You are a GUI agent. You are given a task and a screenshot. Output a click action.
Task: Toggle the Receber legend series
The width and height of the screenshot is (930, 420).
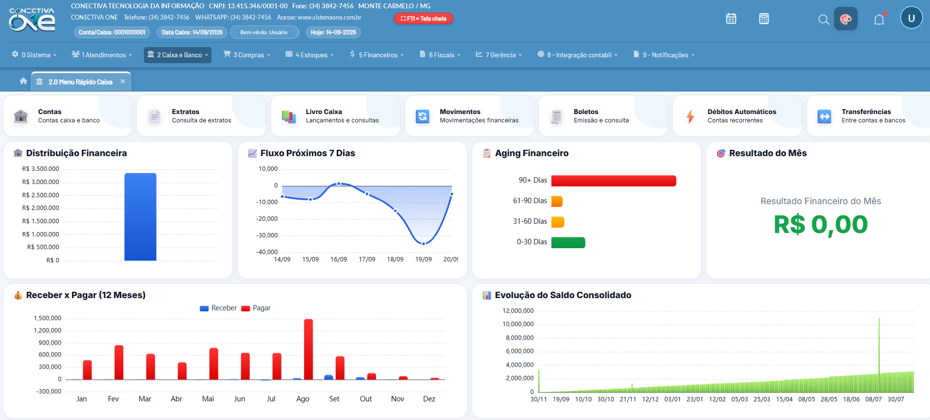pyautogui.click(x=218, y=308)
